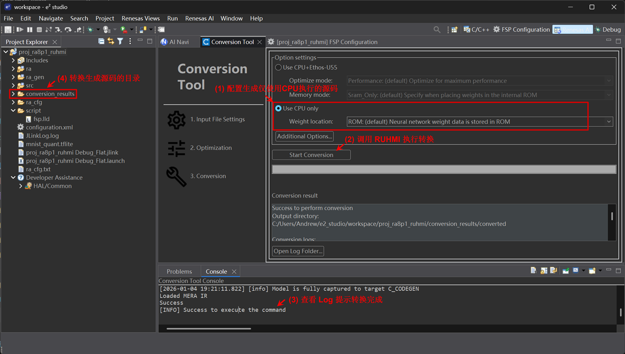Maximize the Console panel
625x354 pixels.
618,271
